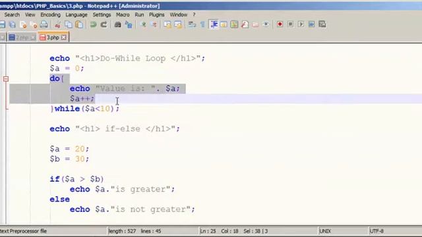Open the Function List icon
422x237 pixels.
(x=245, y=25)
